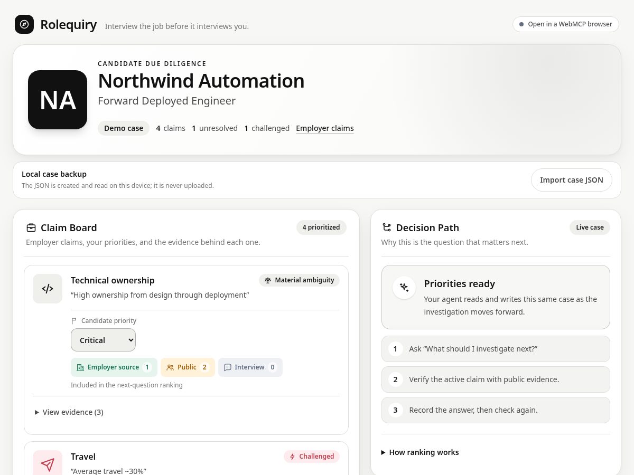
Task: Select step 3 Record the answer
Action: [x=496, y=410]
